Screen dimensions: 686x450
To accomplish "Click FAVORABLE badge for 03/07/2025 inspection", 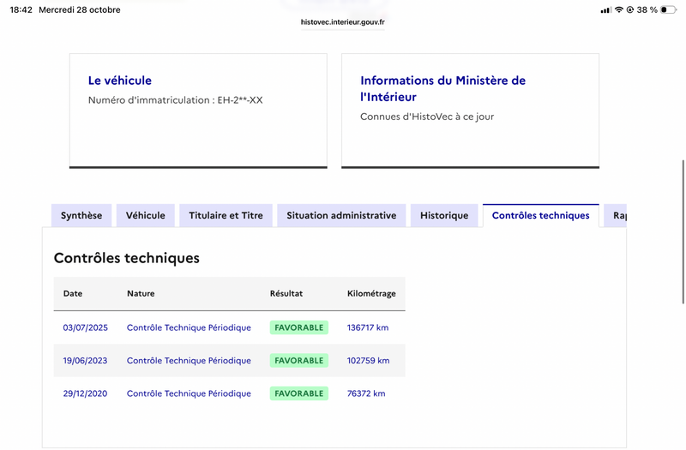I will click(298, 327).
